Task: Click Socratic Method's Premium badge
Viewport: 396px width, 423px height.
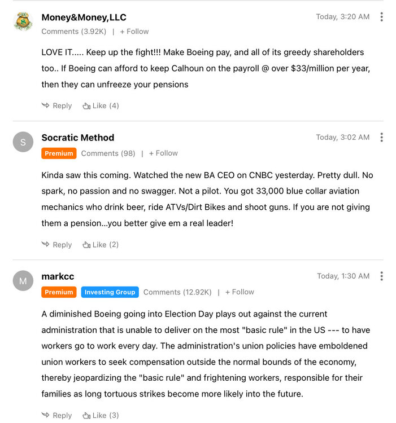Action: click(59, 153)
